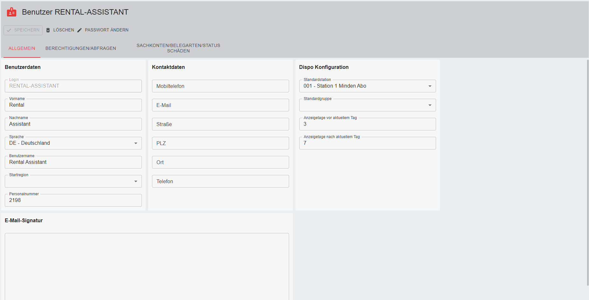Click the Mobiltelefon input field
Image resolution: width=589 pixels, height=300 pixels.
pyautogui.click(x=220, y=86)
